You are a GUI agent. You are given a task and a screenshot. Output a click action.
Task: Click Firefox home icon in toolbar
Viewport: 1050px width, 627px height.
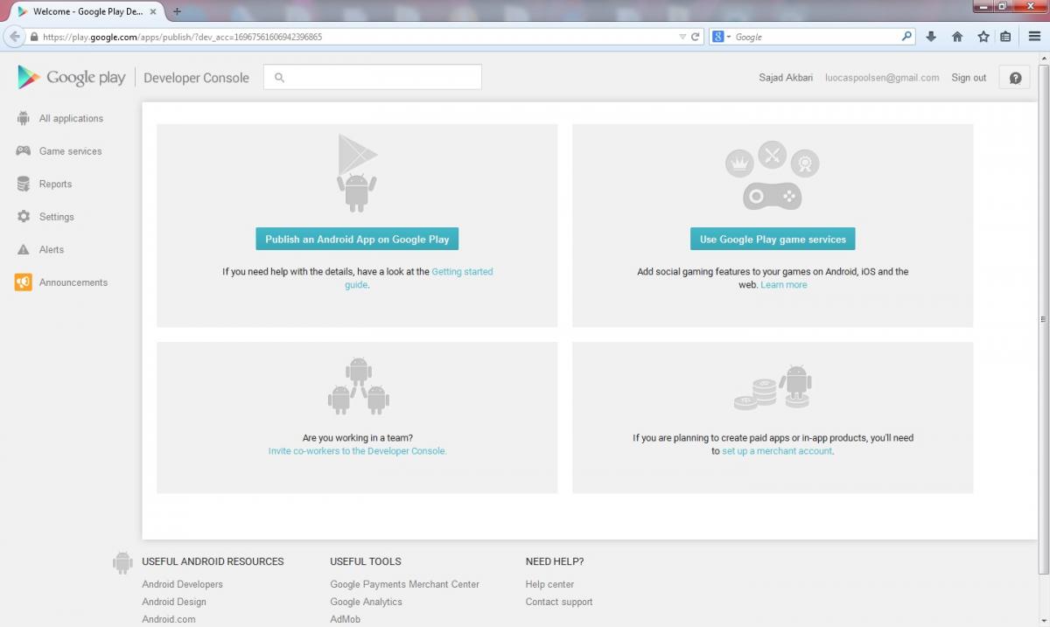(957, 37)
